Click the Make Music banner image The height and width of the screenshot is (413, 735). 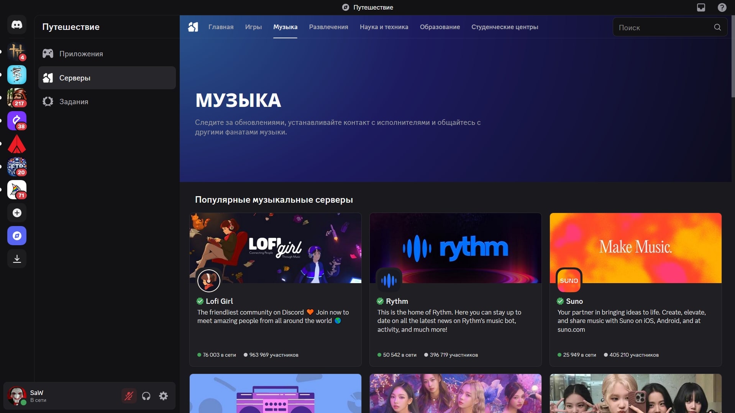click(x=635, y=248)
